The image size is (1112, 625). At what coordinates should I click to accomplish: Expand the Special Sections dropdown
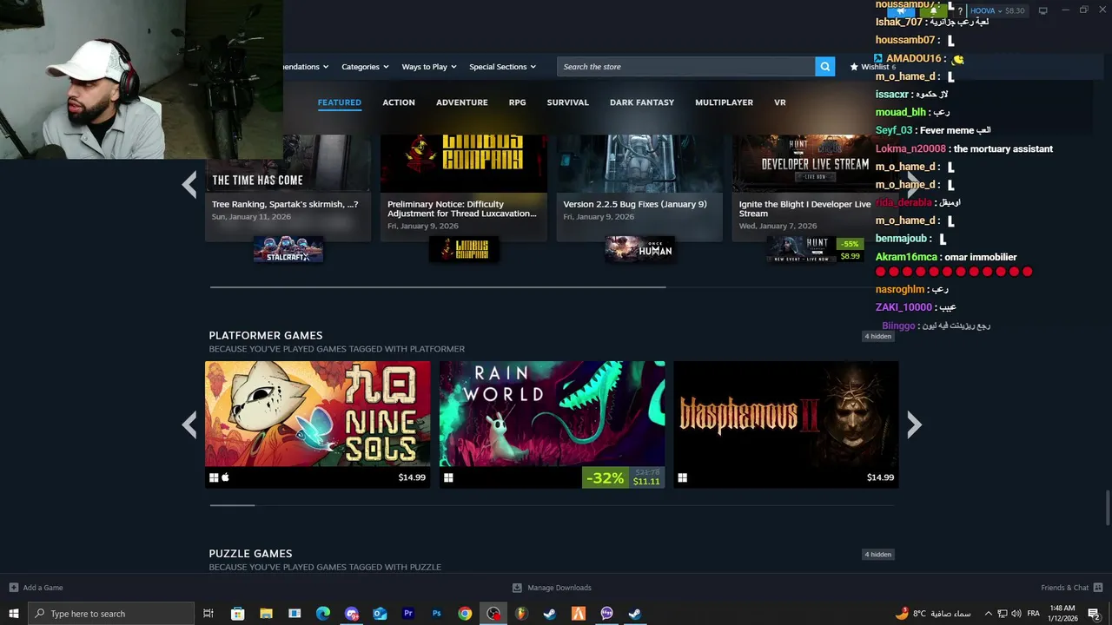[x=502, y=67]
